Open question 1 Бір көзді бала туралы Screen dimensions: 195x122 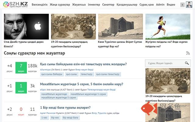[65, 108]
